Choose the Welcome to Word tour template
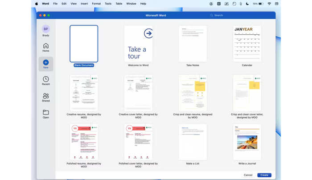This screenshot has height=180, width=312. pos(138,44)
